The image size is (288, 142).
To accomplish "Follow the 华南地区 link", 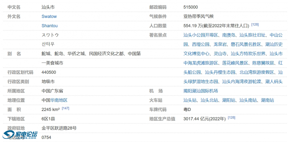I will (59, 100).
